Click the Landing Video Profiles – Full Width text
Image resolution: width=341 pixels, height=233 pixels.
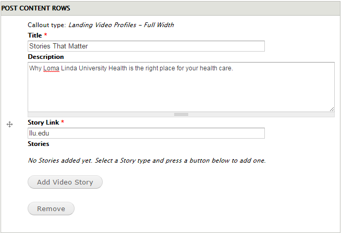(121, 25)
